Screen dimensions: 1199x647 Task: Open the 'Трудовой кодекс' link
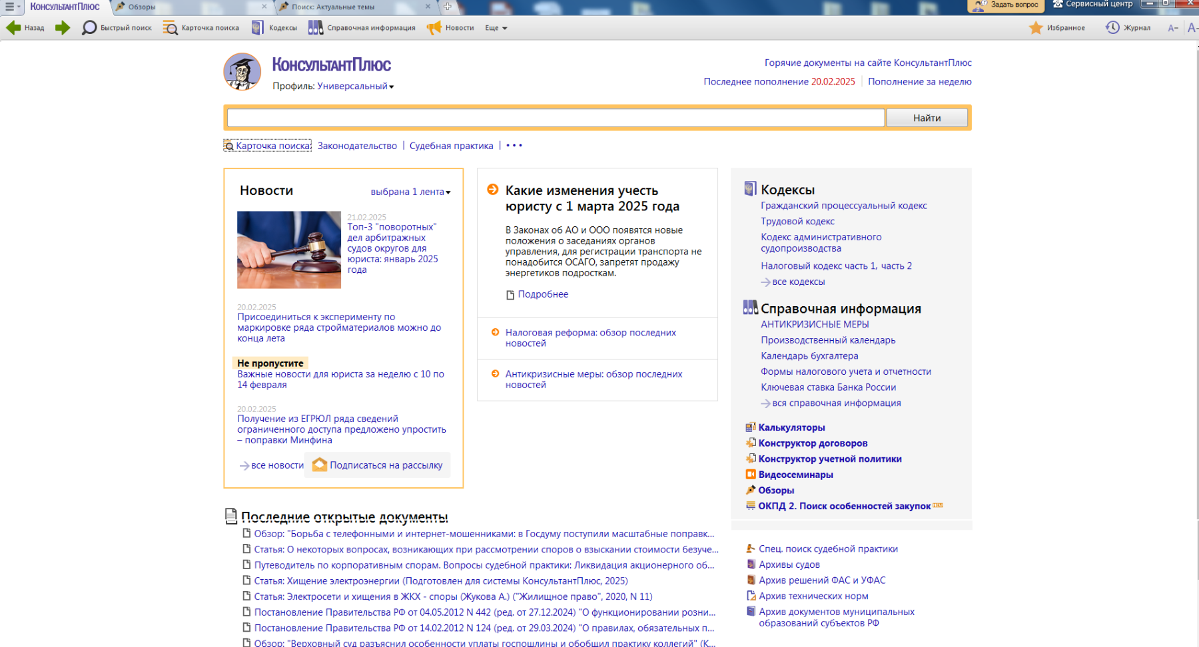point(797,222)
